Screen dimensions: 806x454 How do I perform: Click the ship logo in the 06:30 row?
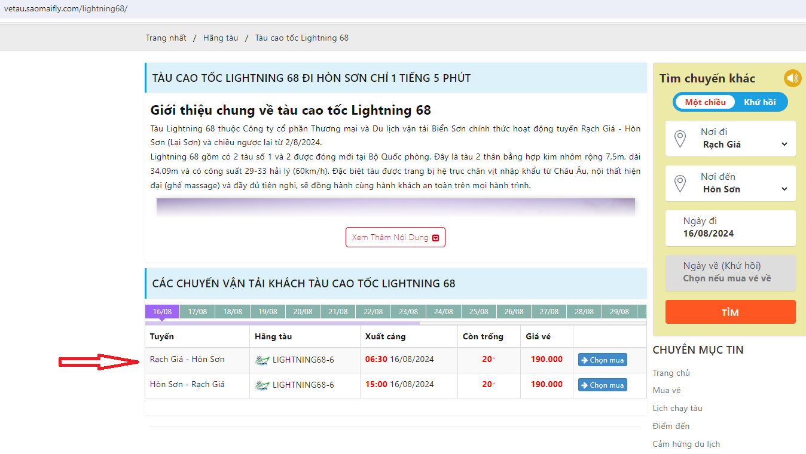[261, 360]
